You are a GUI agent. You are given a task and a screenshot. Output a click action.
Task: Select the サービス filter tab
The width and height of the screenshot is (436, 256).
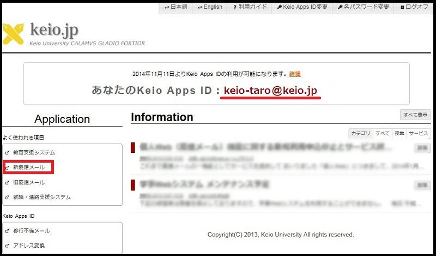tap(419, 133)
